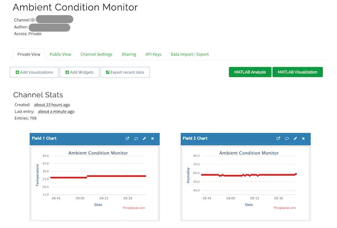337x228 pixels.
Task: Click the Add Visualizations button
Action: coord(34,72)
